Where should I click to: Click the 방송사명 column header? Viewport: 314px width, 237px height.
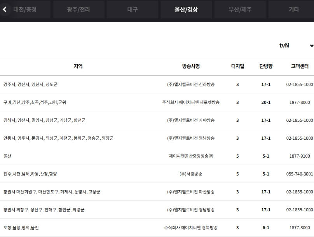[191, 66]
